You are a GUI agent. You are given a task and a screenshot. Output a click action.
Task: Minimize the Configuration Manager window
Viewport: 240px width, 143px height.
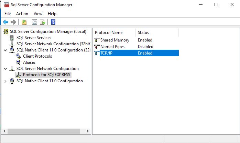pyautogui.click(x=201, y=4)
